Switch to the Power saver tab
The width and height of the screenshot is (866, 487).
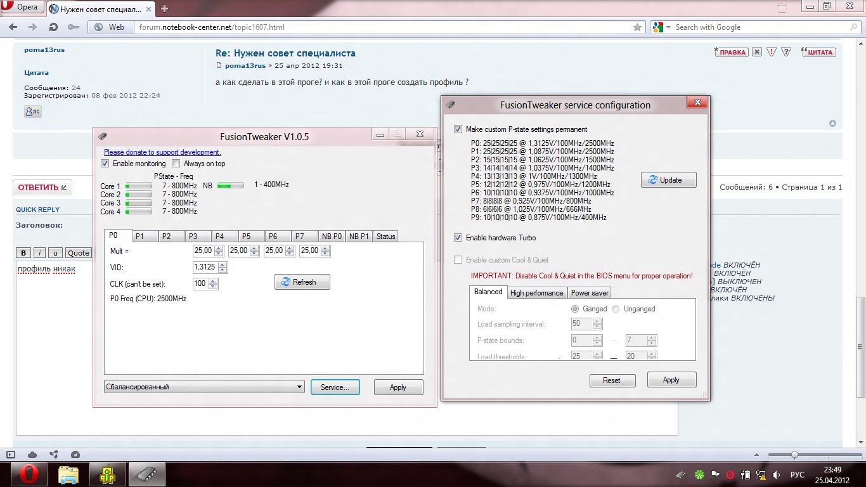pos(590,293)
